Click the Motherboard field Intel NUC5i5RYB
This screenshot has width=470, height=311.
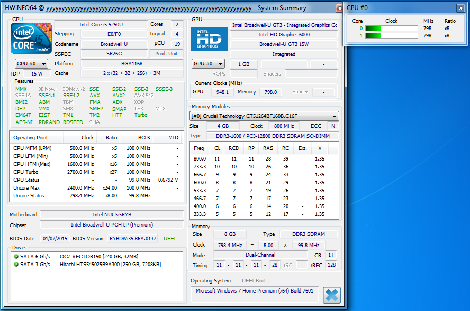point(112,215)
